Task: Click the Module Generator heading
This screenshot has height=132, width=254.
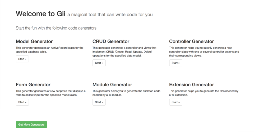Action: click(x=112, y=85)
